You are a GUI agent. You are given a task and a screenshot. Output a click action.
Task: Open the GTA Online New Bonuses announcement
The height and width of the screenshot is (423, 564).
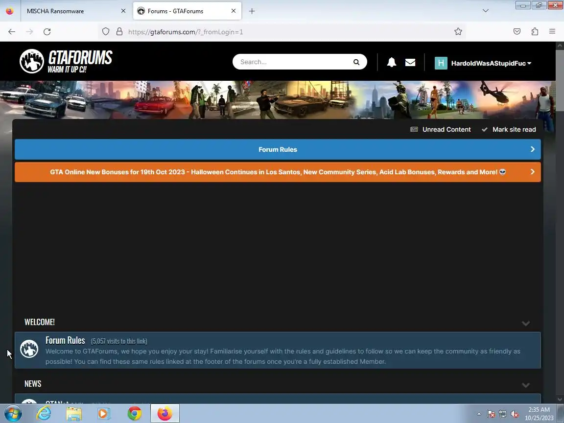click(278, 172)
